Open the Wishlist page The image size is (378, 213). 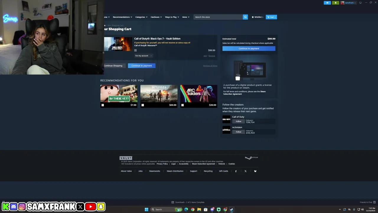pos(257,17)
